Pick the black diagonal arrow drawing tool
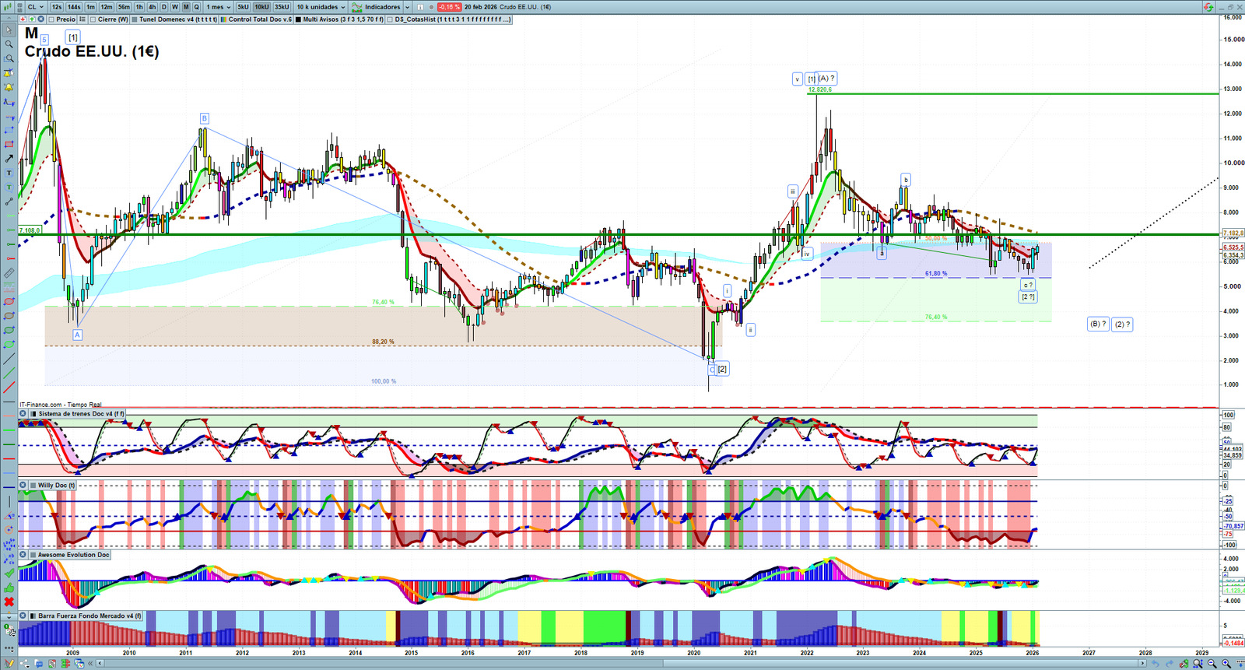1245x670 pixels. coord(9,159)
